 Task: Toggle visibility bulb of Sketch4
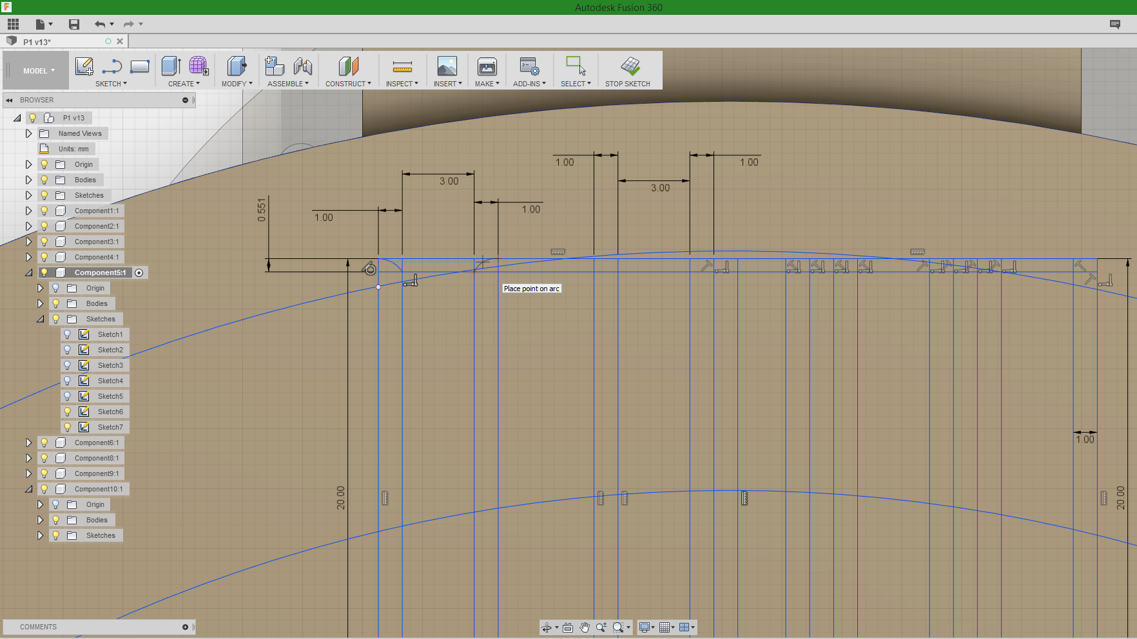pos(68,381)
